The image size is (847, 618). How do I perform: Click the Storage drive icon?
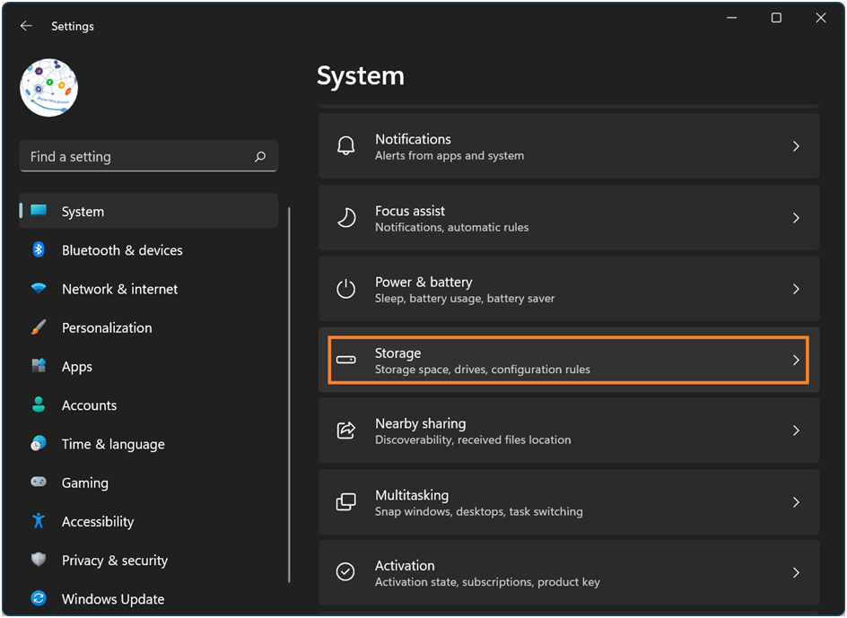[x=345, y=360]
